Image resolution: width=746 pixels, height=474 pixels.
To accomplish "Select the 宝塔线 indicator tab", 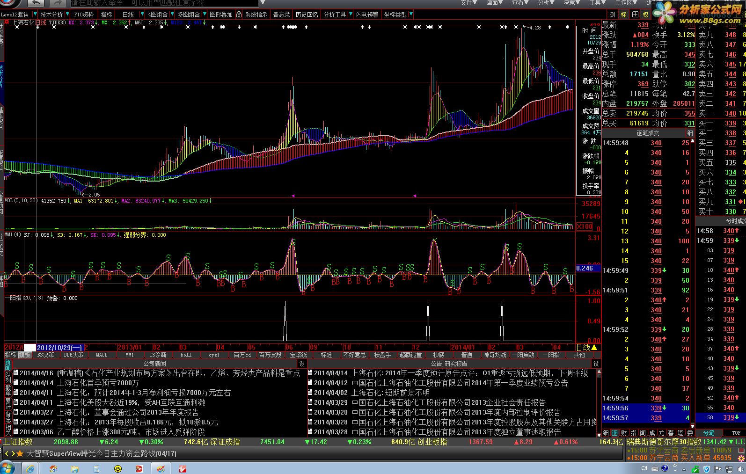I will point(298,355).
